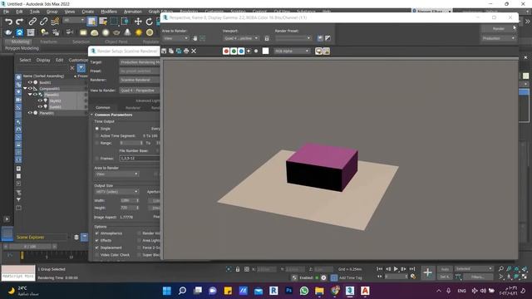This screenshot has height=299, width=532.
Task: Select the Unlink Selection tool icon
Action: [43, 22]
